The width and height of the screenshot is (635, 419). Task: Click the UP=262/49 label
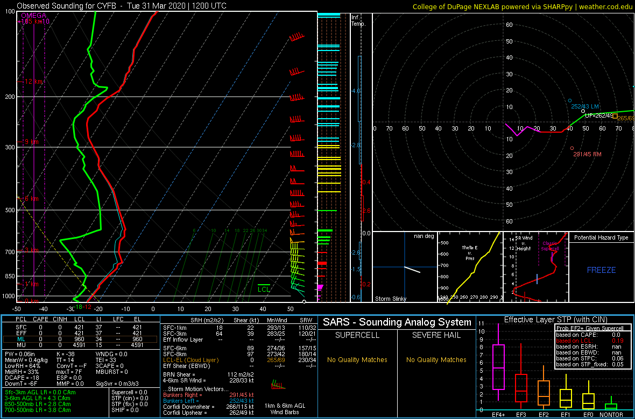click(x=599, y=115)
